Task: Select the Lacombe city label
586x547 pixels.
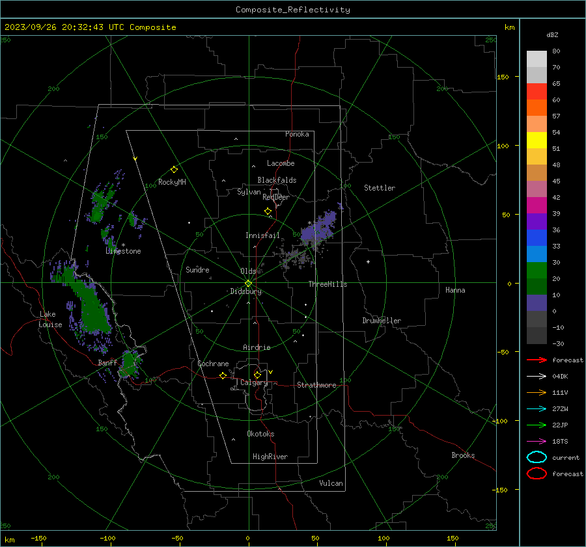Action: coord(281,163)
